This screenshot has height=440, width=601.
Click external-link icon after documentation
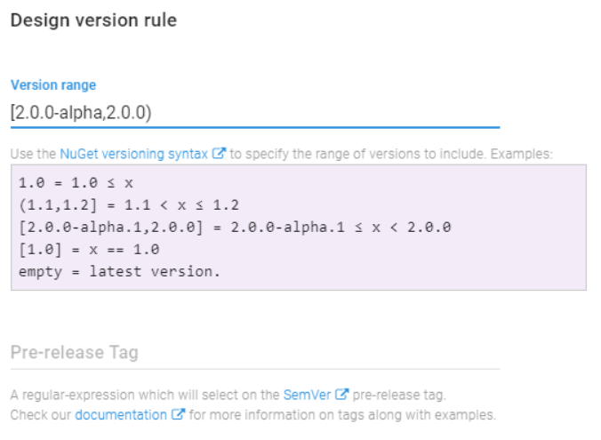178,414
